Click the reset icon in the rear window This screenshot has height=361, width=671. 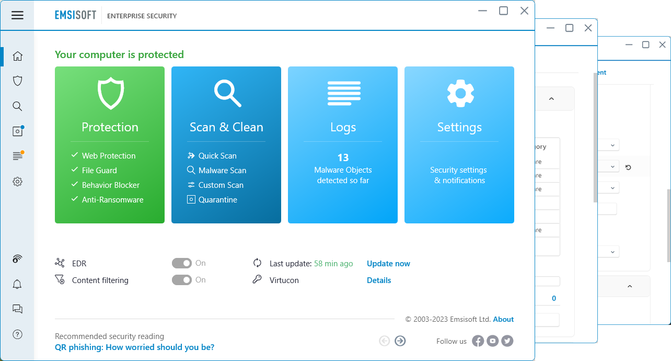628,167
